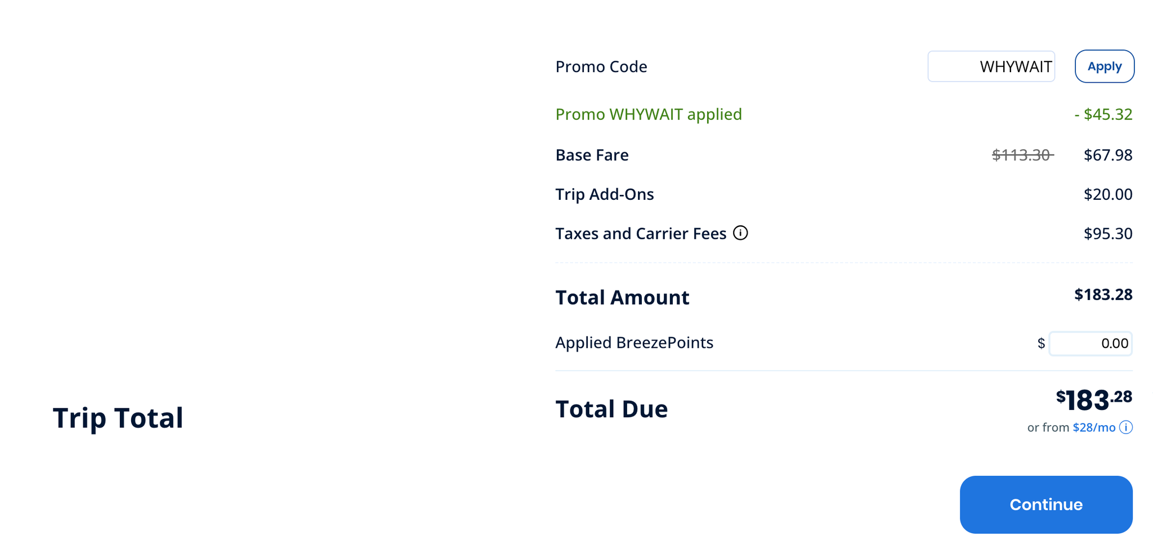
Task: Open the $28/mo monthly payment link
Action: click(1093, 427)
